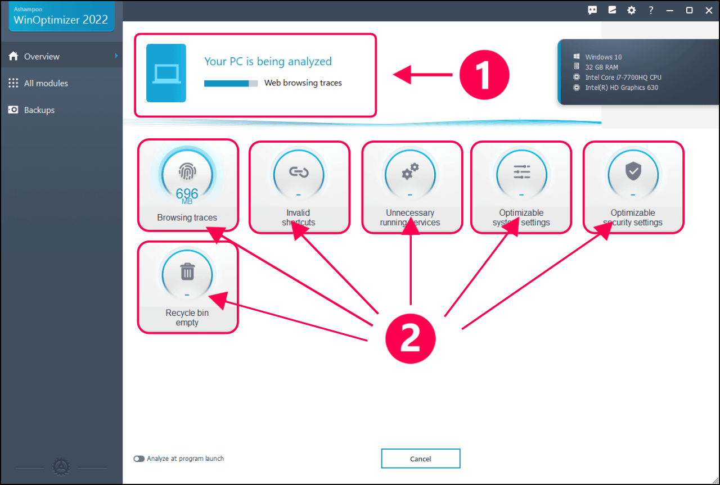The image size is (720, 485).
Task: Minimize the WinOptimizer window
Action: (x=670, y=10)
